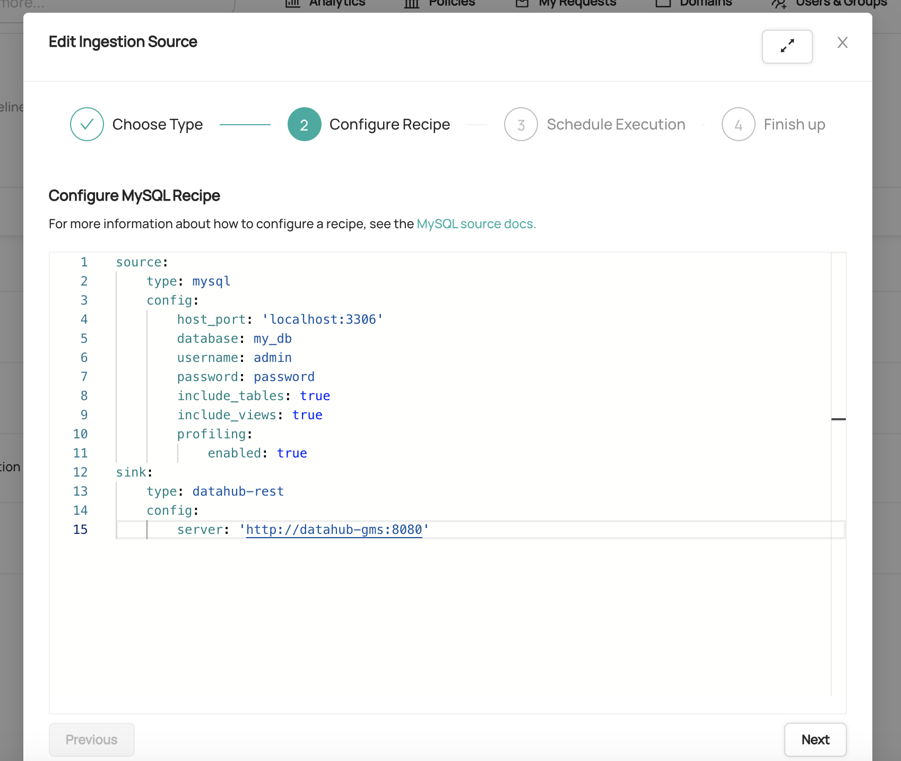The height and width of the screenshot is (761, 901).
Task: Click the editor scrollbar position marker
Action: (x=838, y=419)
